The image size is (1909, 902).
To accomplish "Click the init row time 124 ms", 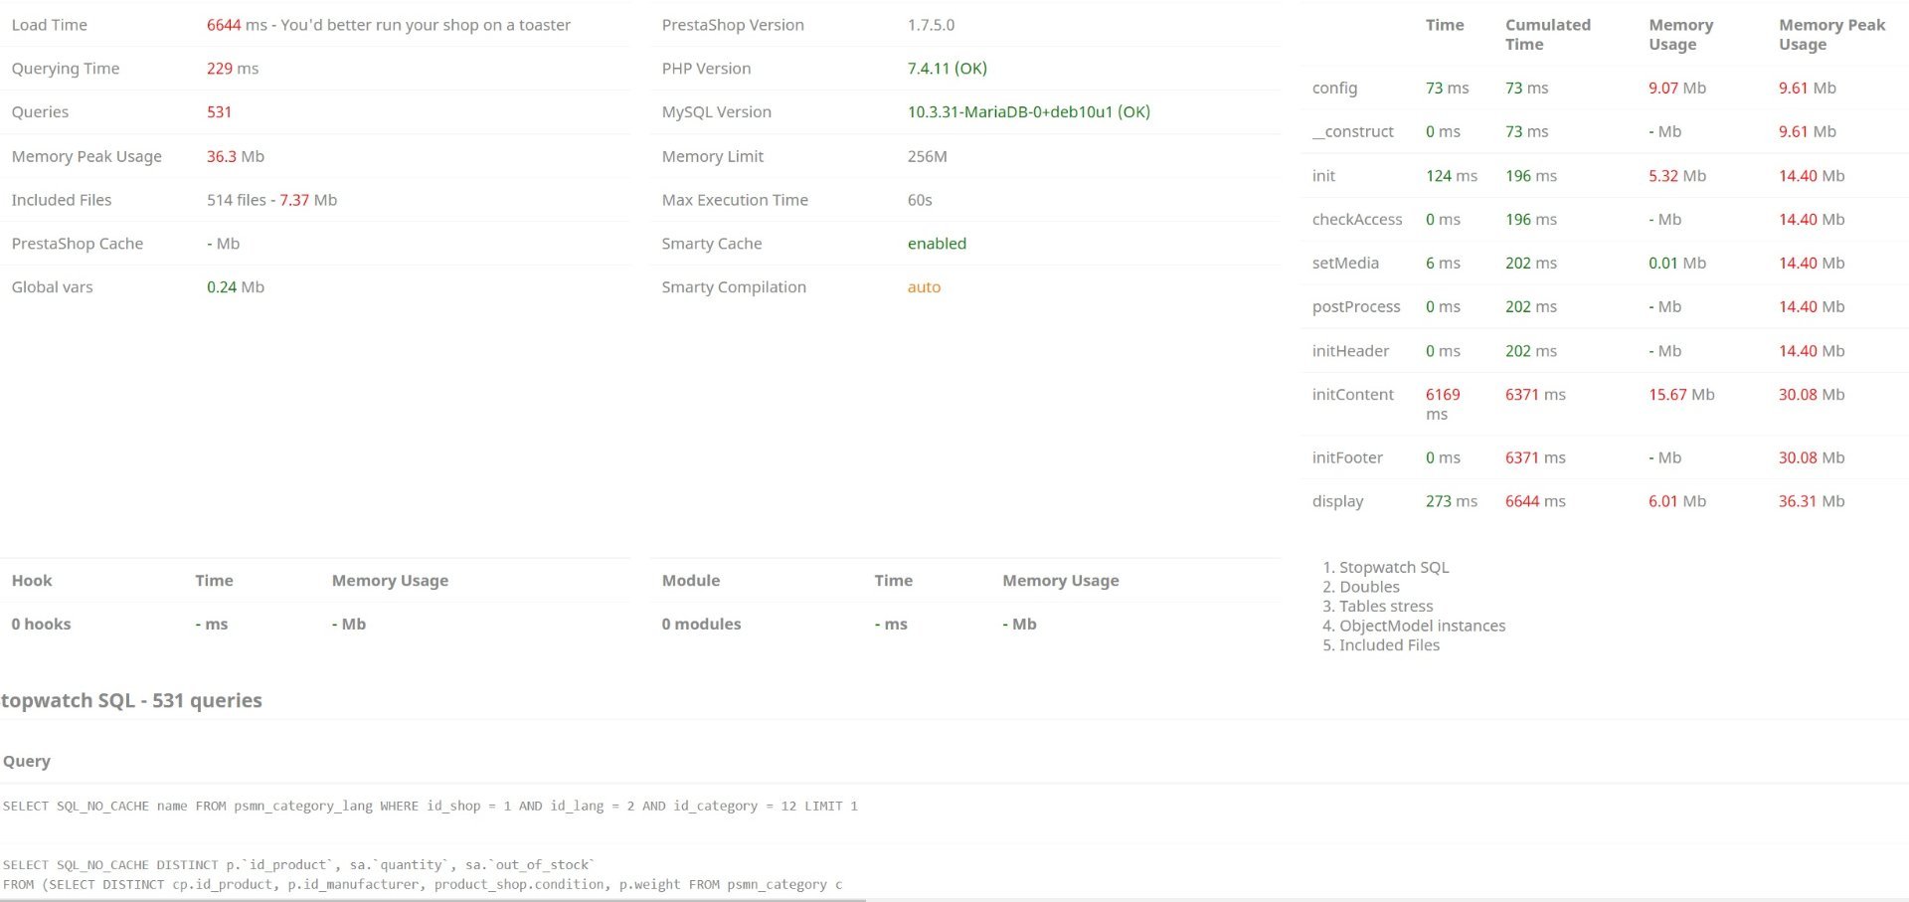I will 1452,176.
